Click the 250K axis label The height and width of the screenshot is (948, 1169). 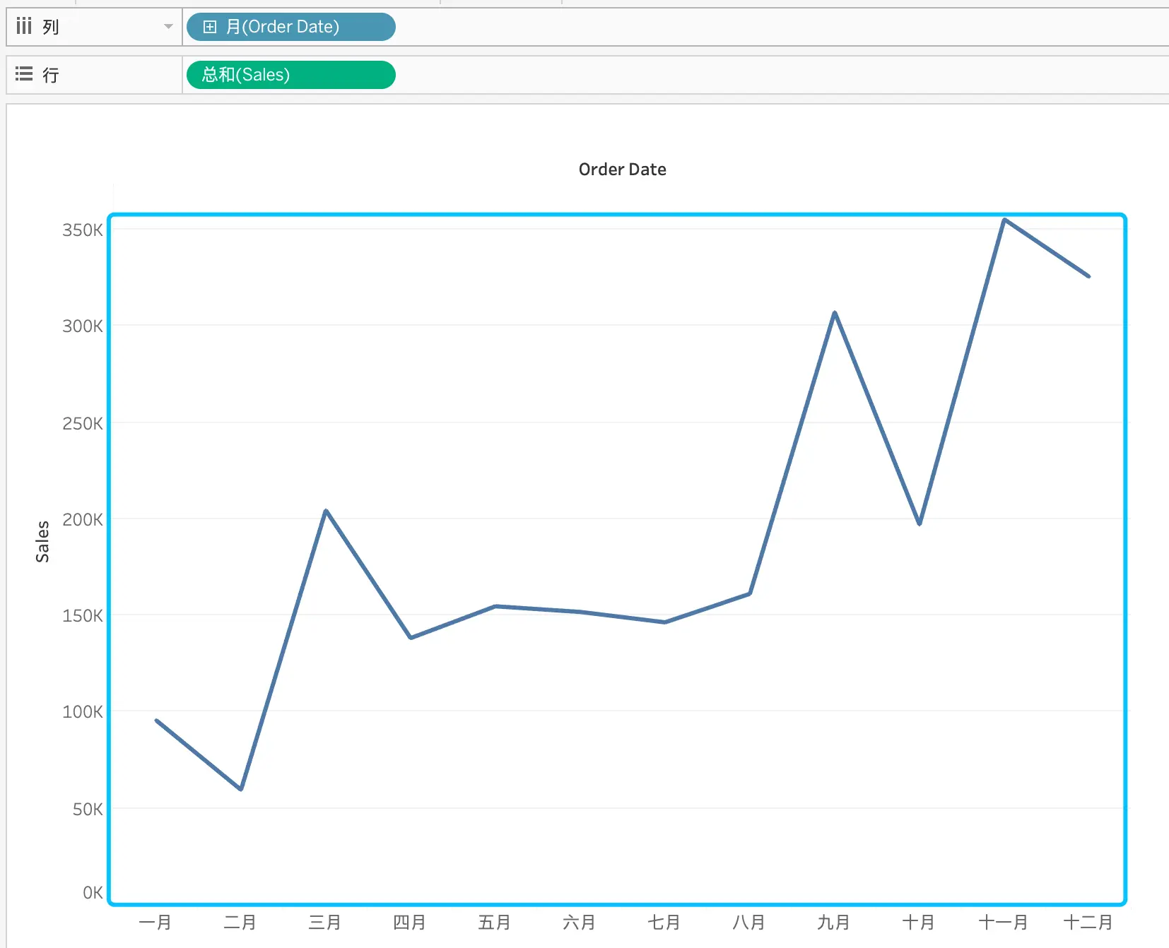(x=83, y=424)
